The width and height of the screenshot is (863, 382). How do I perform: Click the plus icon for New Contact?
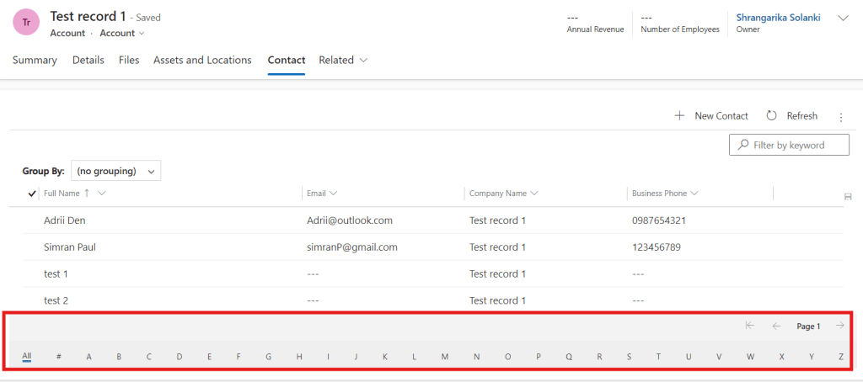(679, 116)
